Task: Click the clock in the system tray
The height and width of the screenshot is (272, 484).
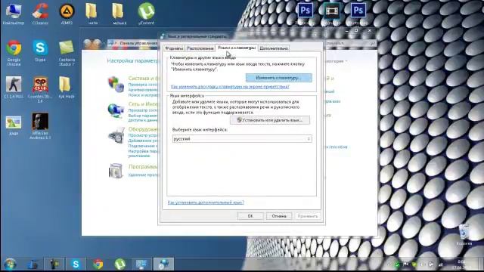Action: (461, 264)
